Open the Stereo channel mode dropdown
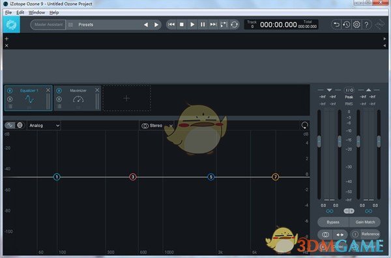The width and height of the screenshot is (391, 258). 156,126
